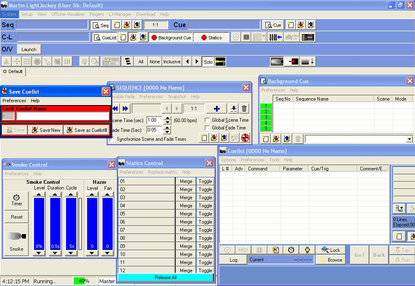This screenshot has width=415, height=286.
Task: Open Preferences menu in Save Cuelist window
Action: pos(14,101)
